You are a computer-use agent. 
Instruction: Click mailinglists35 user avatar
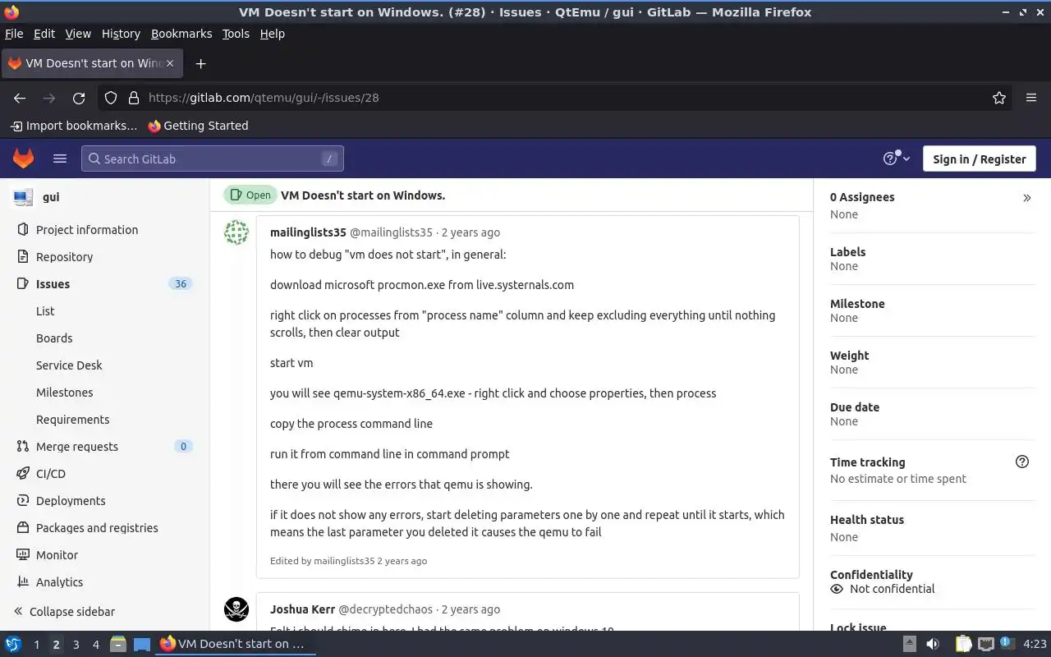point(236,232)
